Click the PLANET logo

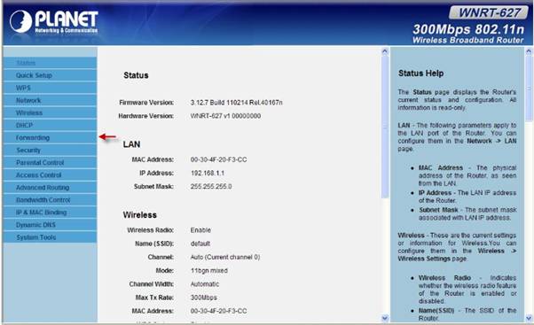[x=54, y=21]
